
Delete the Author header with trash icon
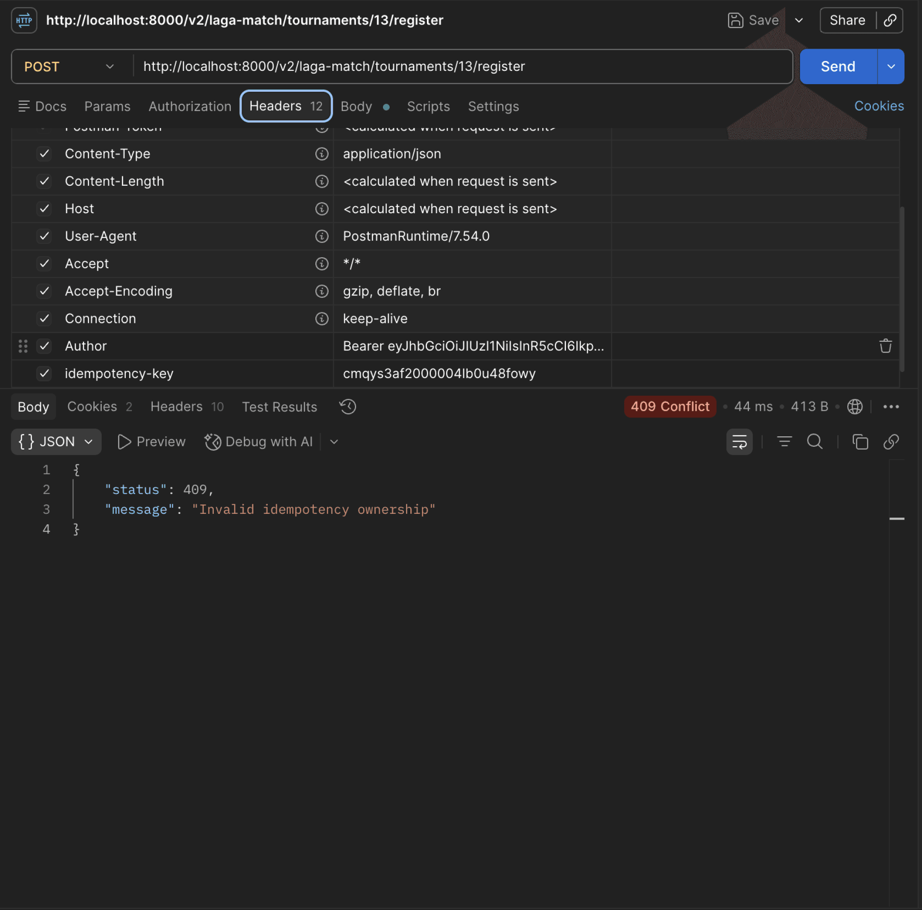coord(885,346)
